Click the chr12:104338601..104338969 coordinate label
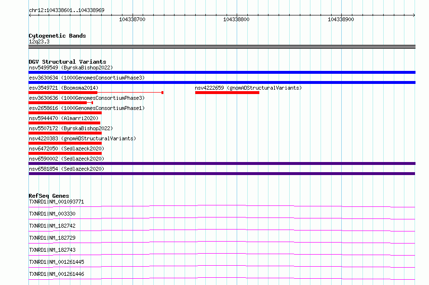This screenshot has height=285, width=429. [x=67, y=10]
